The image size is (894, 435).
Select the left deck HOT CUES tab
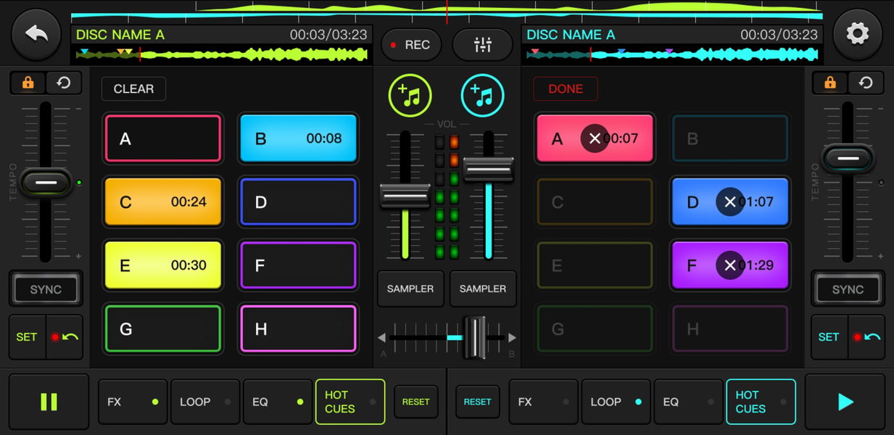coord(350,402)
